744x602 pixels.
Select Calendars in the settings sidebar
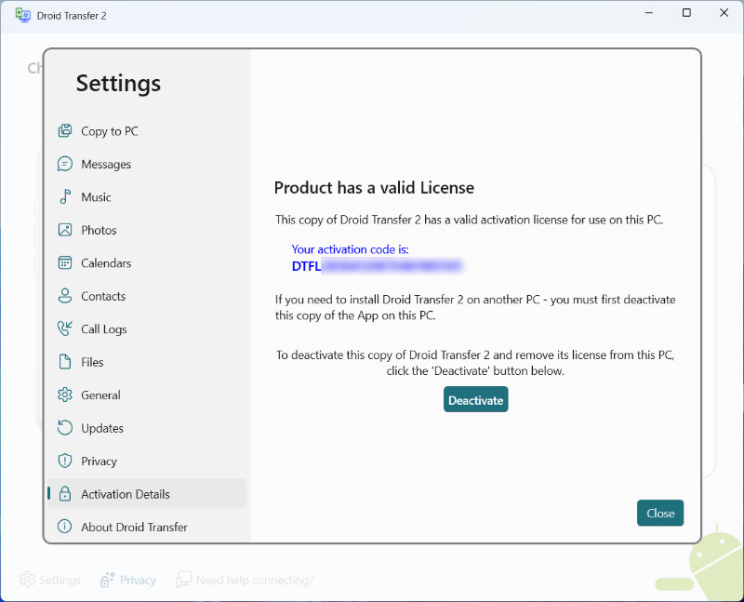click(x=147, y=263)
